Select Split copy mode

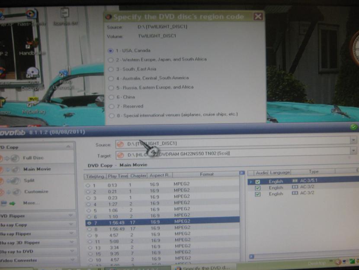pyautogui.click(x=29, y=180)
